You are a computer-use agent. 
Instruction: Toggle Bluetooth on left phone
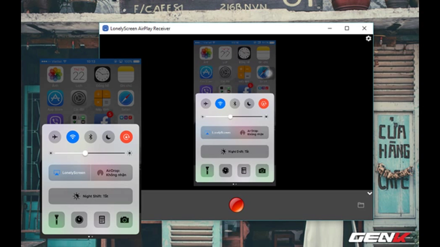click(91, 137)
